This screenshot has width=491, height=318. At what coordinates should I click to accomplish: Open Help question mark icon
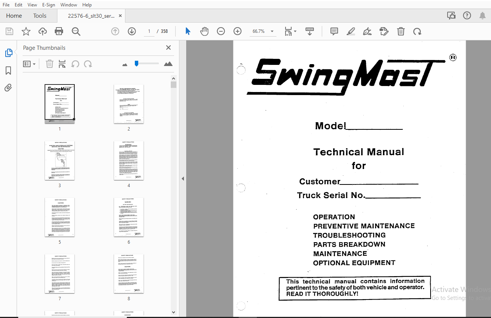(467, 15)
